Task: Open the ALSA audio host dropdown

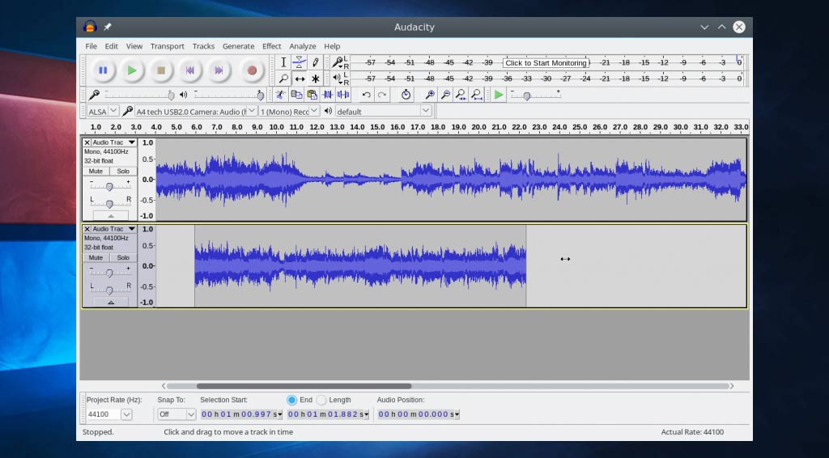Action: pos(103,111)
